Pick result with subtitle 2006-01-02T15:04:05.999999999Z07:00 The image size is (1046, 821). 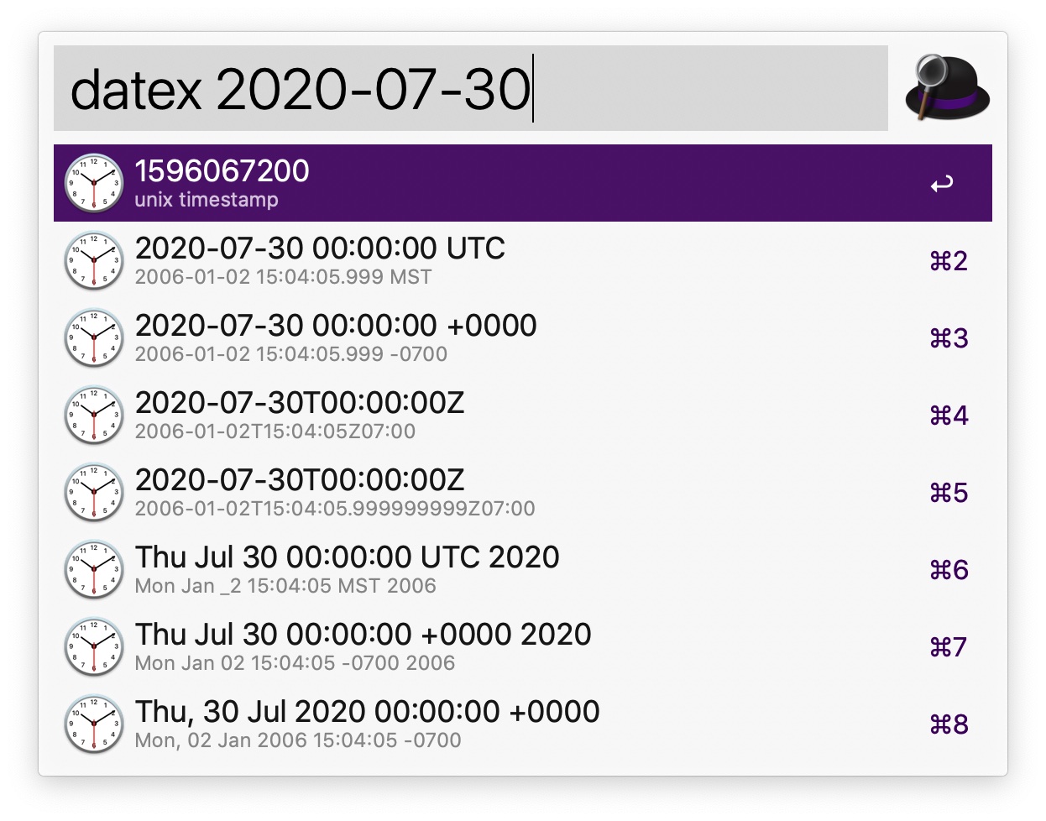click(523, 492)
